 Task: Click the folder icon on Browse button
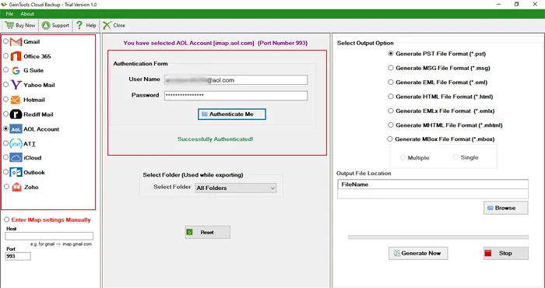pyautogui.click(x=490, y=208)
